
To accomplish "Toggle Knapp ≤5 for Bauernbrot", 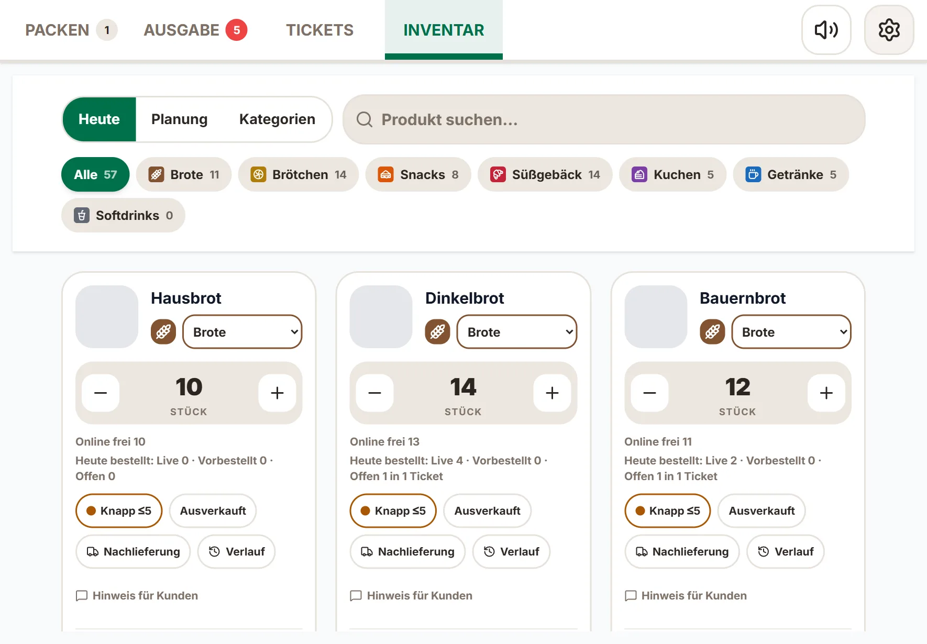I will pos(668,510).
